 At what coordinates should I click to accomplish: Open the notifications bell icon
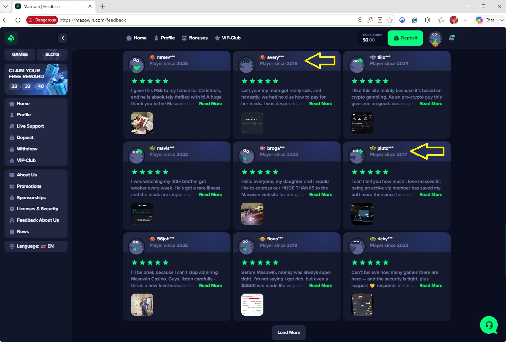pos(452,38)
